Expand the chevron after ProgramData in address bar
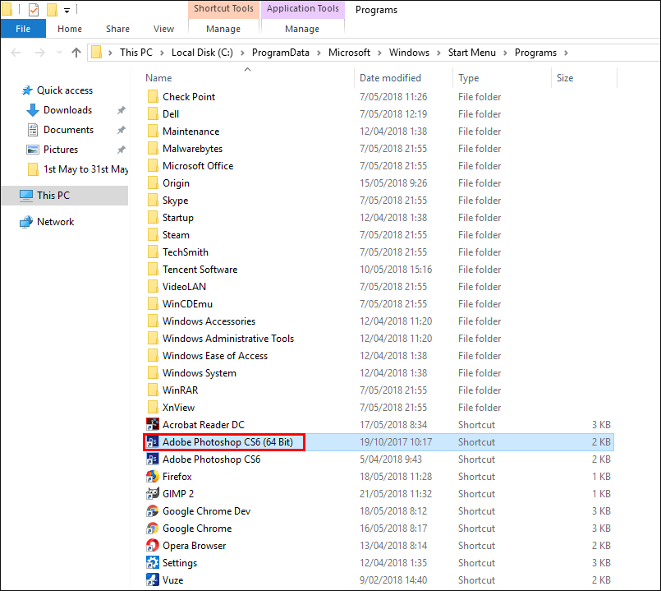The height and width of the screenshot is (591, 661). 319,53
